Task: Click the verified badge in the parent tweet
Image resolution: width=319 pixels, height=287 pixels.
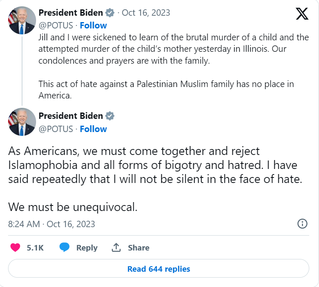Action: point(110,13)
